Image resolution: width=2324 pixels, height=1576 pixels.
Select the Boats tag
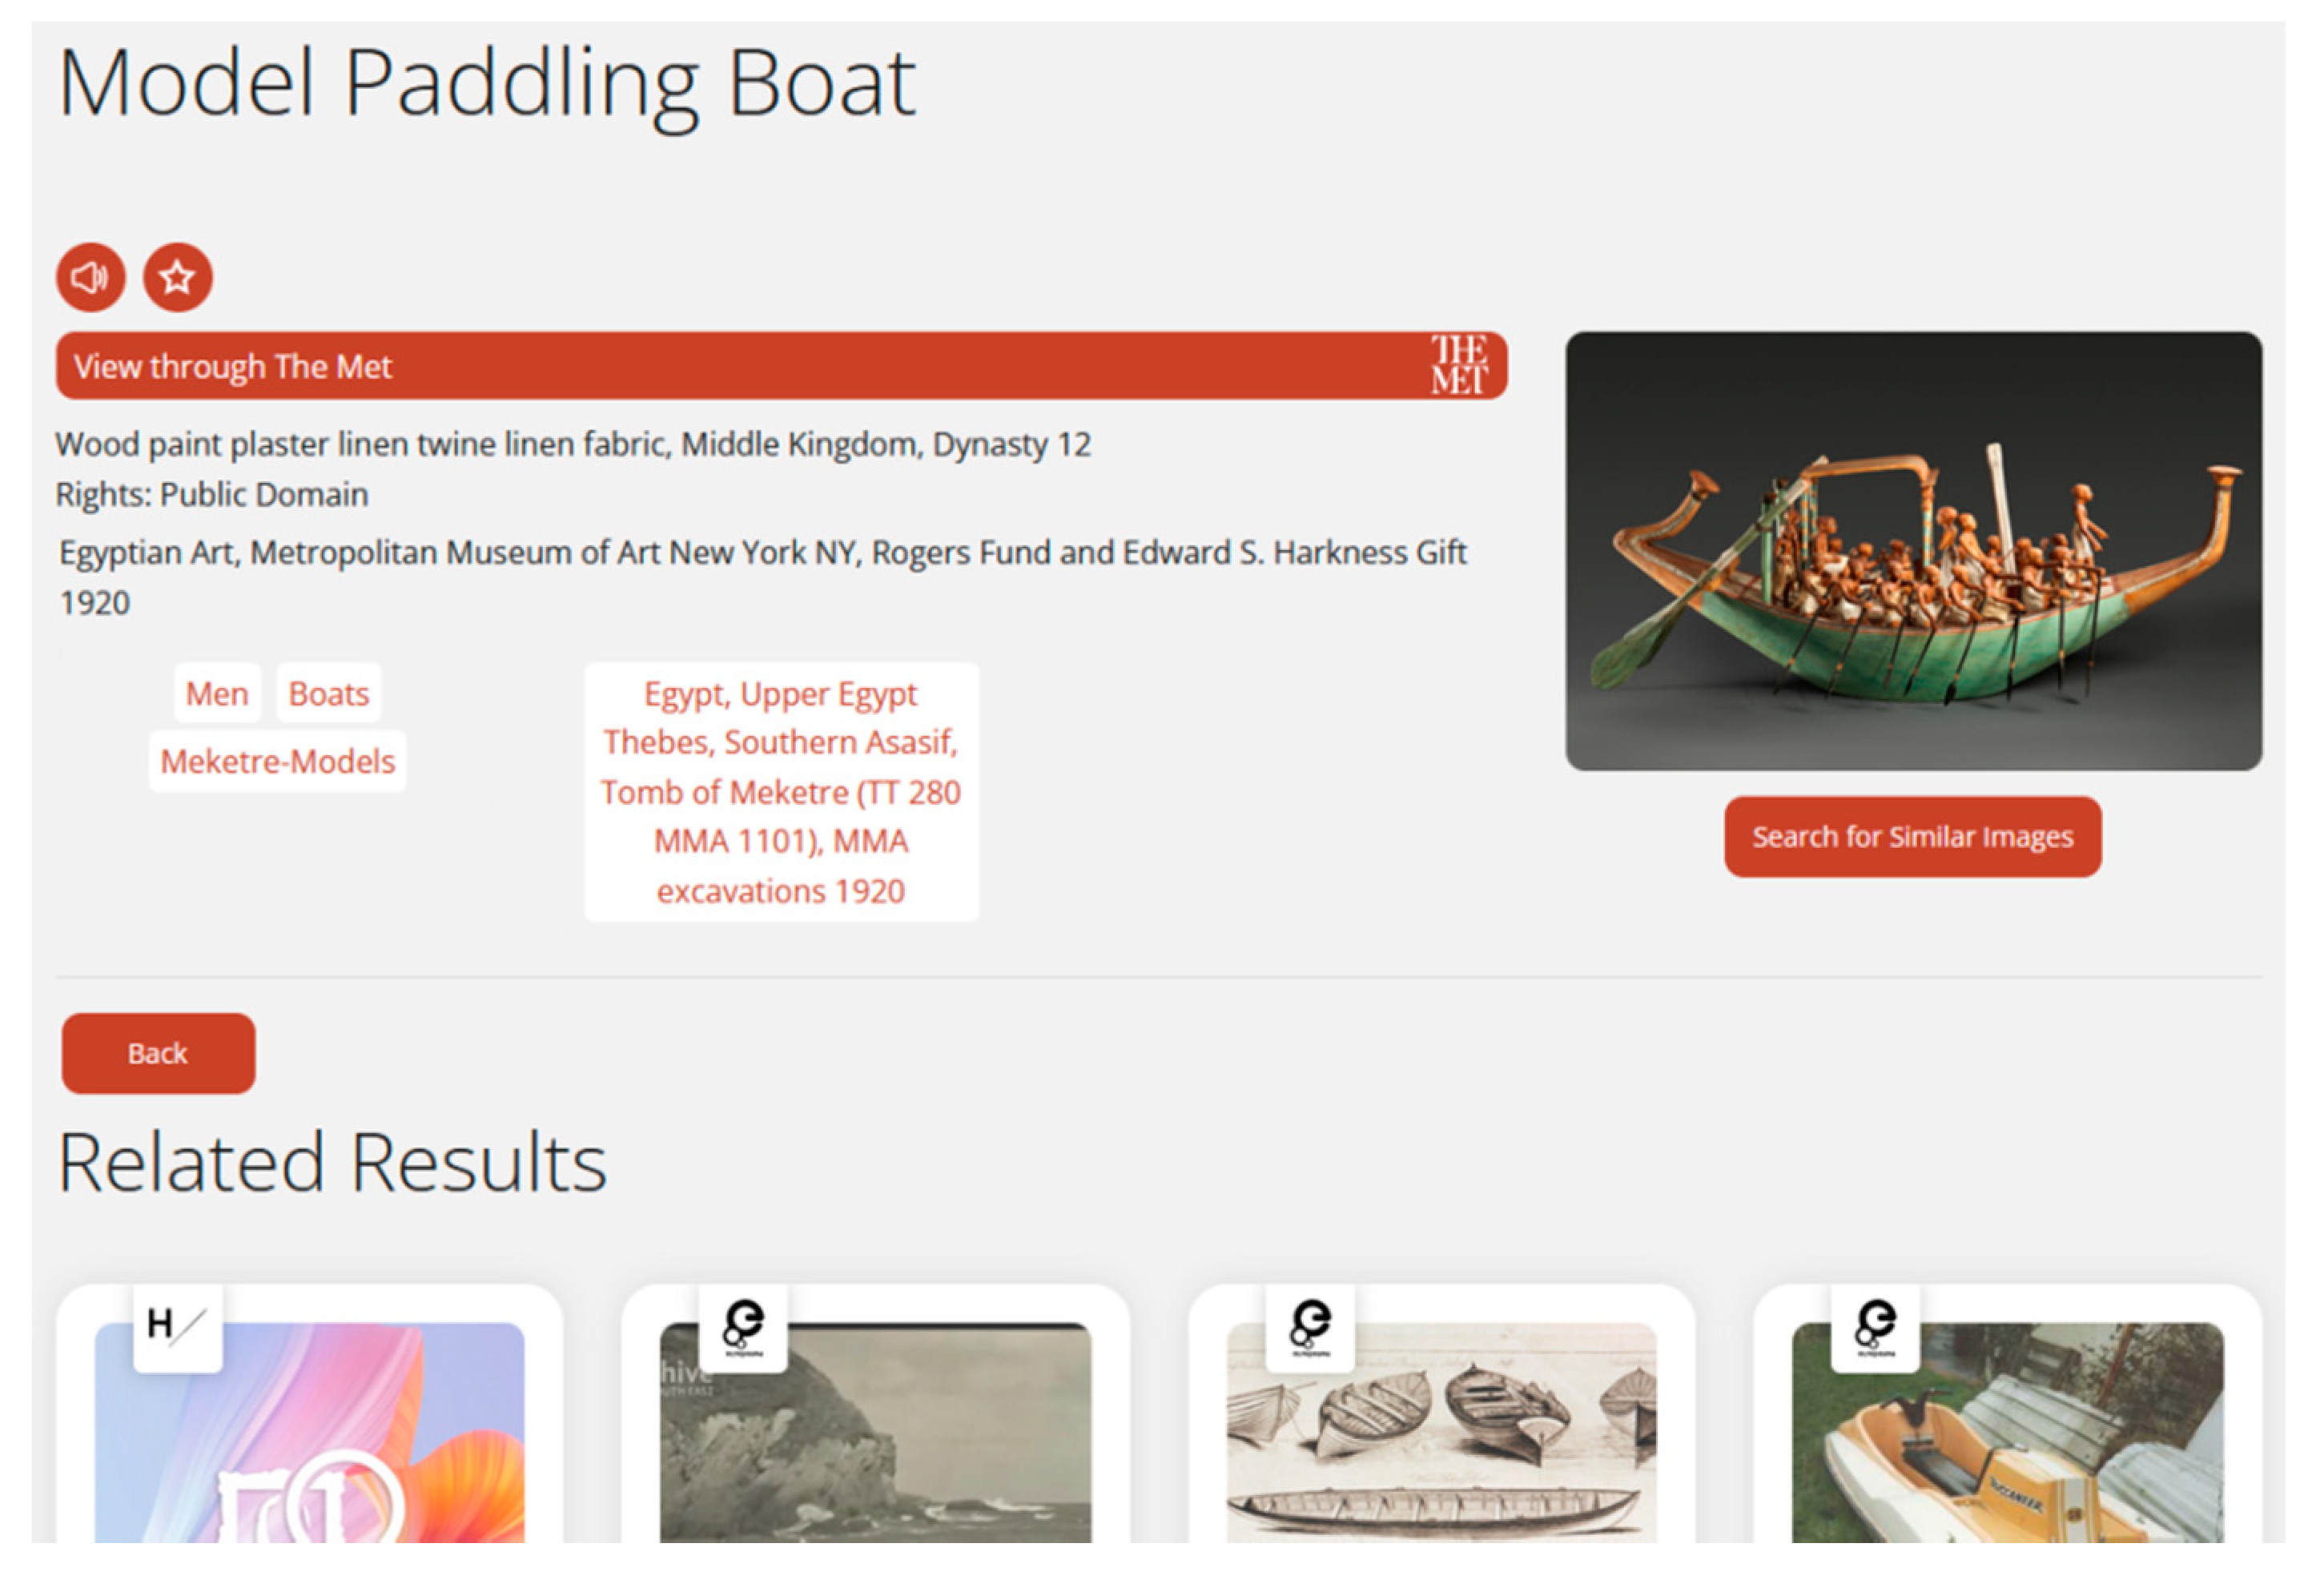click(328, 693)
